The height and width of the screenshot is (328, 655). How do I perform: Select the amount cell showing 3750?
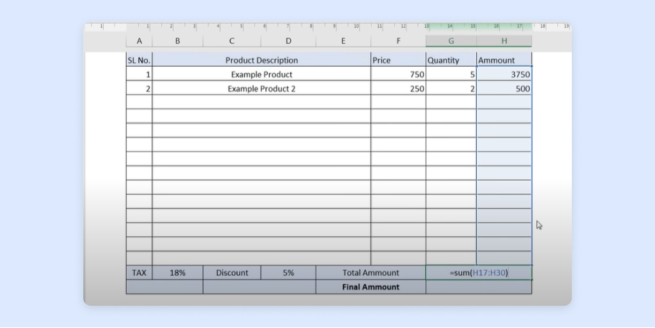click(504, 75)
